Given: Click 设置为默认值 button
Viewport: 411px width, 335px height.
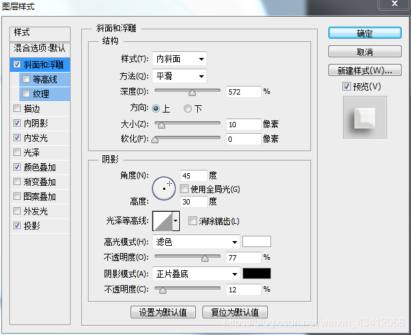Looking at the screenshot, I should point(163,312).
